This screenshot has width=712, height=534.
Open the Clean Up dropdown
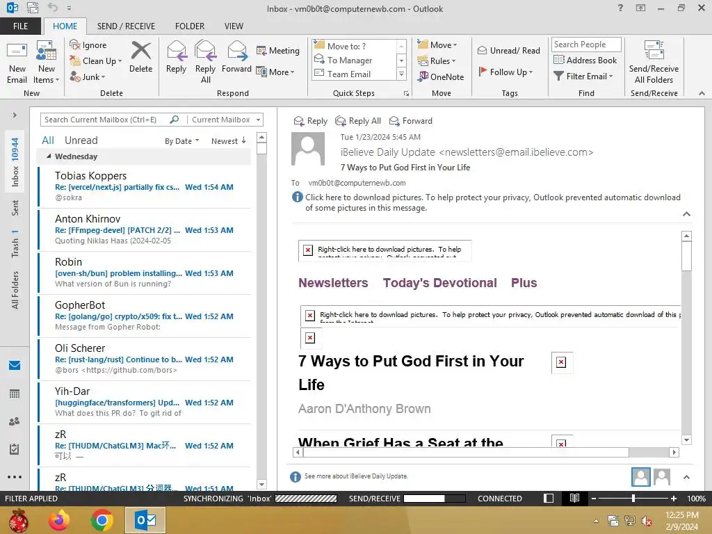coord(96,61)
